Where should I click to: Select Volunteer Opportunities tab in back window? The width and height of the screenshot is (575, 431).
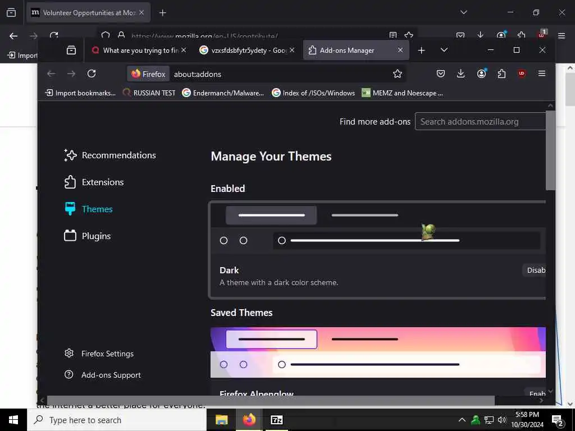pyautogui.click(x=89, y=12)
